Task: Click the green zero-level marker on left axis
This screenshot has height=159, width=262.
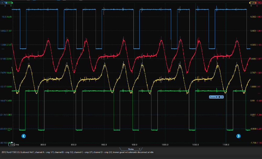Action: [x=9, y=131]
